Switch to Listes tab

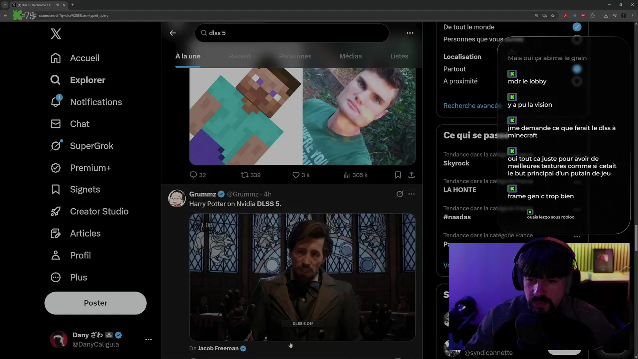pyautogui.click(x=399, y=56)
